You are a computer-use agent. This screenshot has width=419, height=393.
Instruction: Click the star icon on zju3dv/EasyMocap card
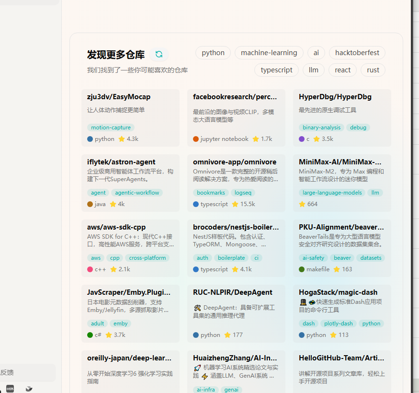[122, 139]
